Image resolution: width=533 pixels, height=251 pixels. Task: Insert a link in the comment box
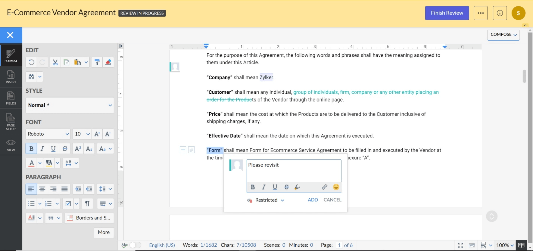click(x=324, y=187)
